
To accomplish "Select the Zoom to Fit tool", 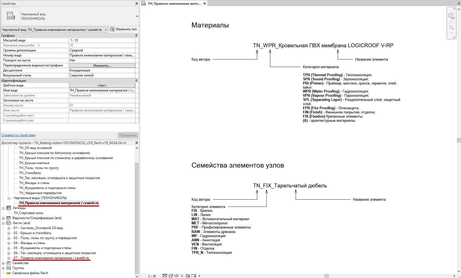I will [x=451, y=27].
